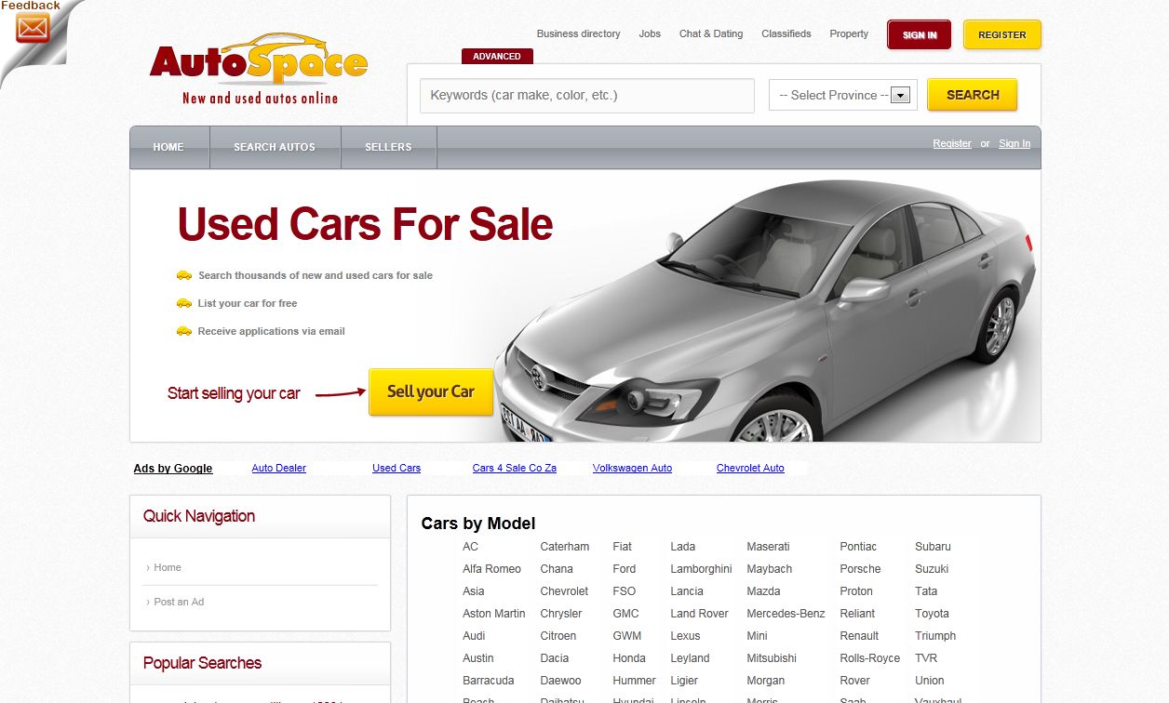Open SEARCH AUTOS menu item
The image size is (1169, 703).
tap(275, 147)
